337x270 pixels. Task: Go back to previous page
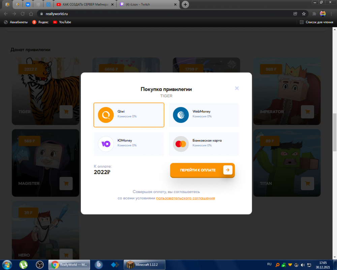[6, 14]
